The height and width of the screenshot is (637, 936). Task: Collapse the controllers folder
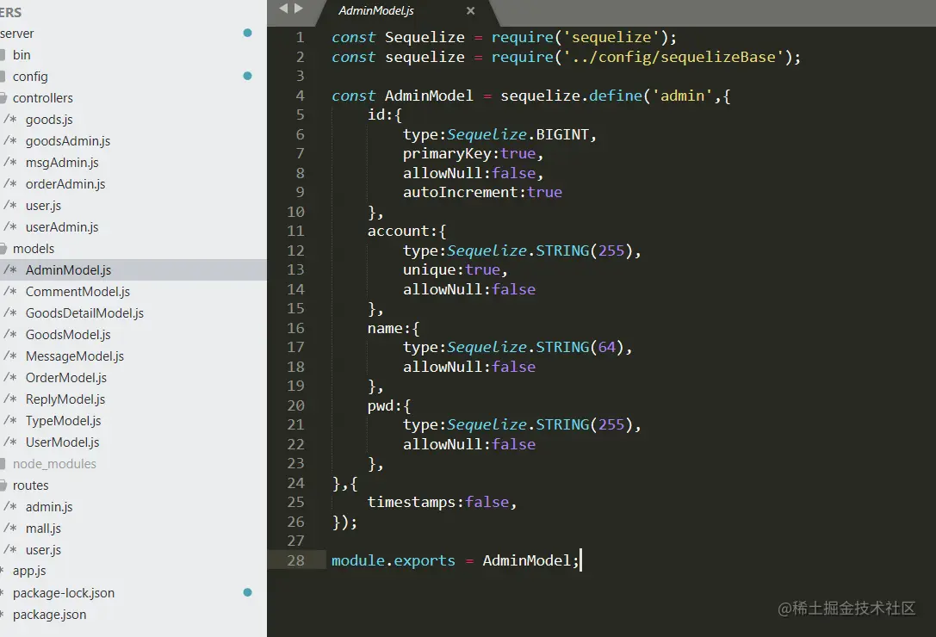coord(42,98)
